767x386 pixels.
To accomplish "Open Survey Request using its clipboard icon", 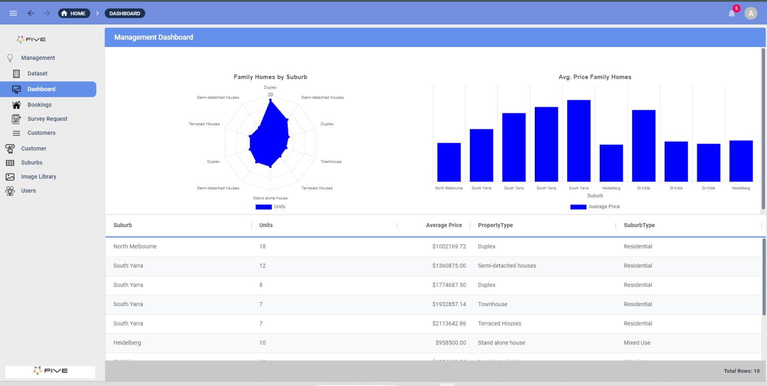I will point(16,119).
